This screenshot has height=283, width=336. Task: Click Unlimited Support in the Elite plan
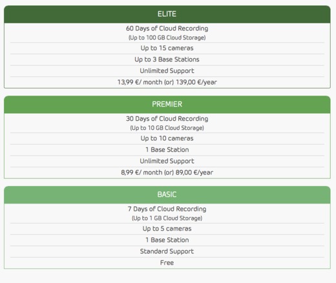coord(167,71)
